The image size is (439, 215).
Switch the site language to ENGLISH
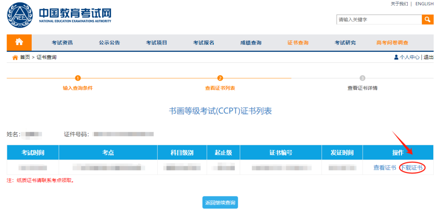click(x=424, y=4)
